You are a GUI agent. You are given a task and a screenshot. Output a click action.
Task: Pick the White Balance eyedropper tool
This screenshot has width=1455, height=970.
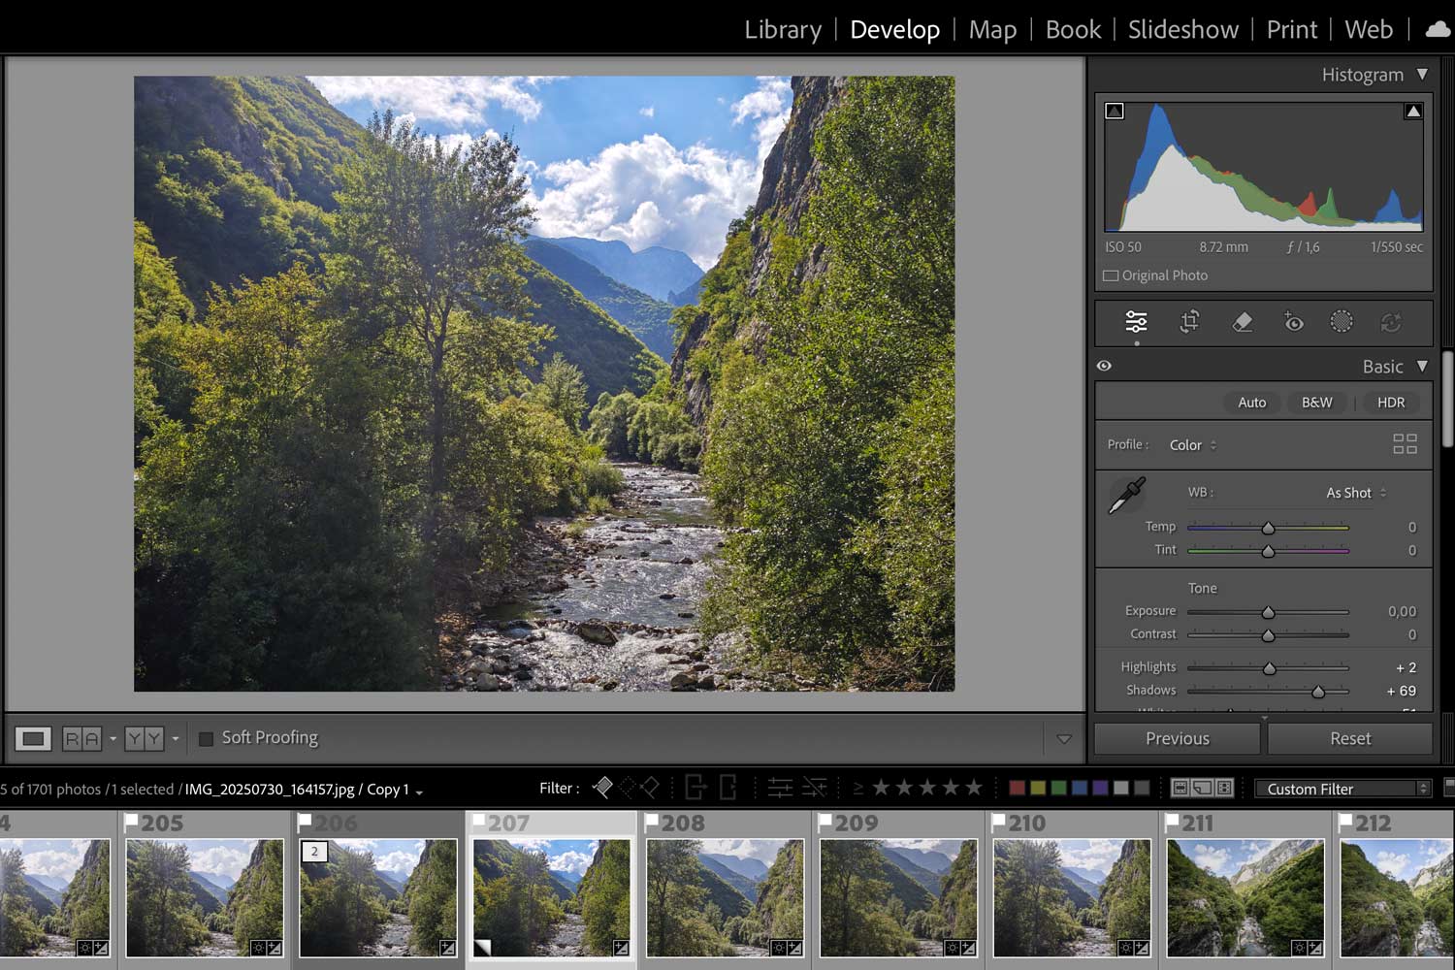tap(1126, 496)
